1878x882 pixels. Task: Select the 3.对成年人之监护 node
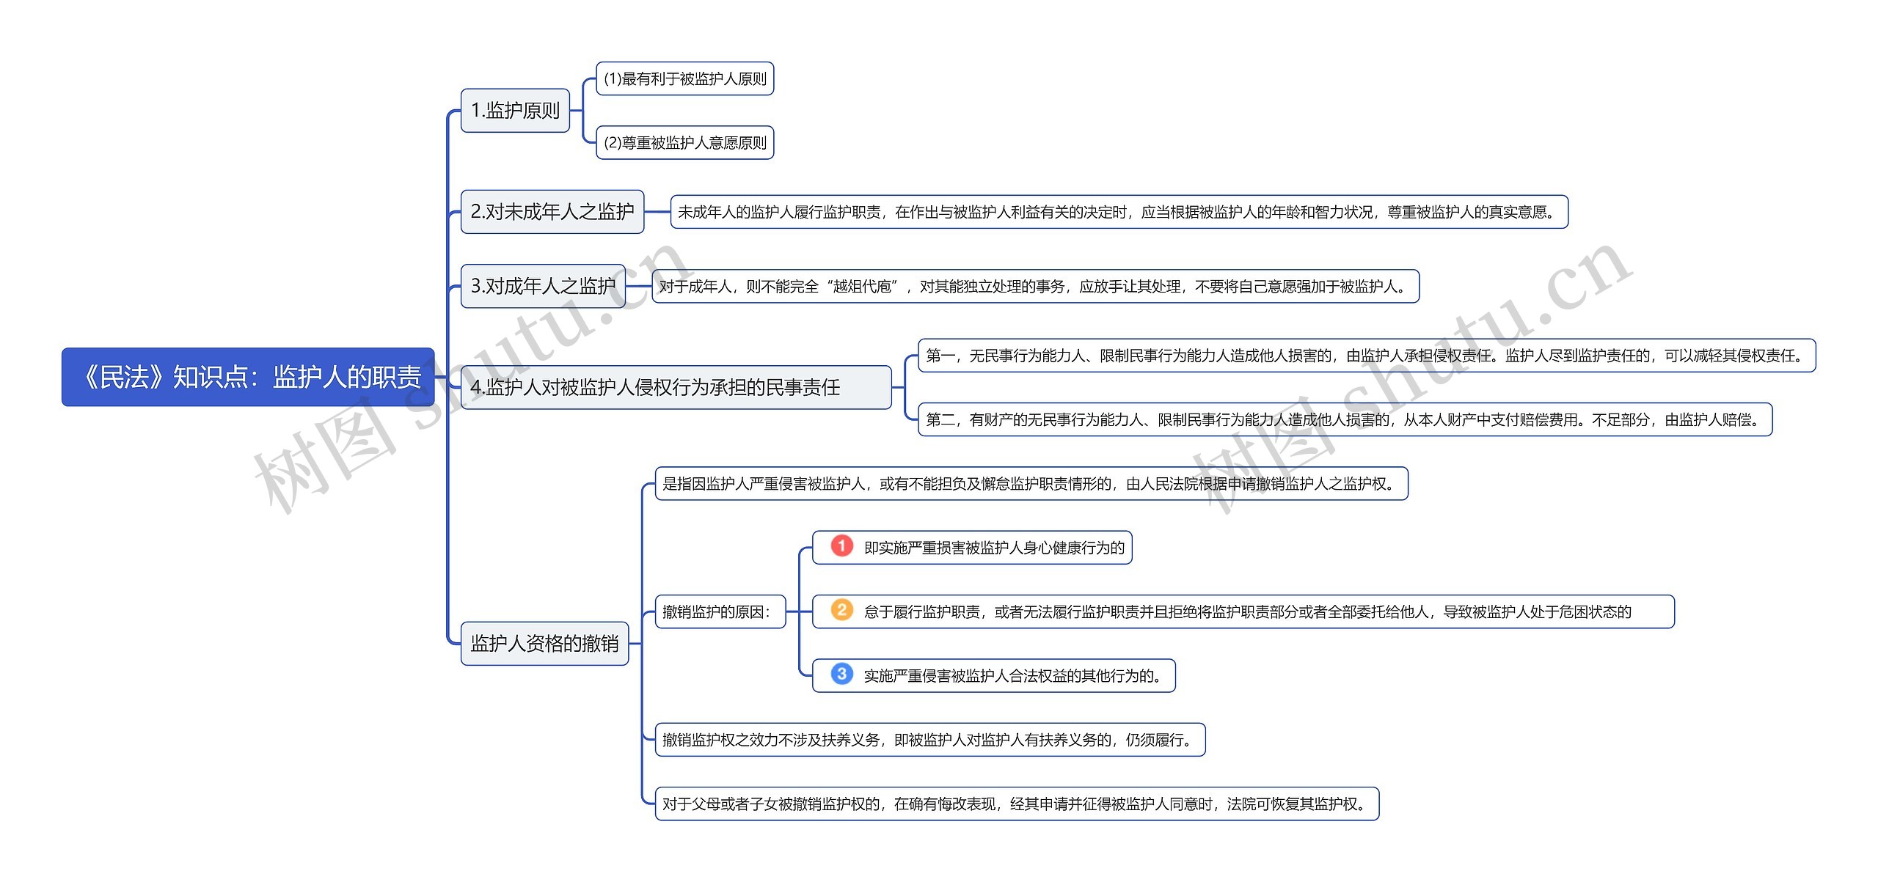[543, 286]
